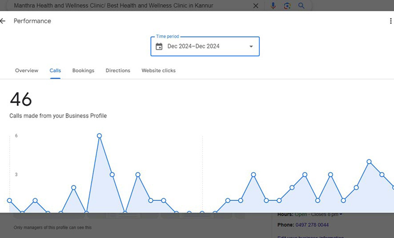Click 'Calls made from your Business Profile' text

pos(58,116)
